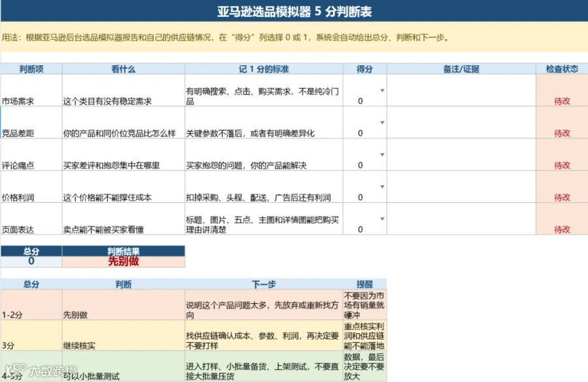
Task: Select the 1-2分 row cell
Action: click(x=31, y=304)
